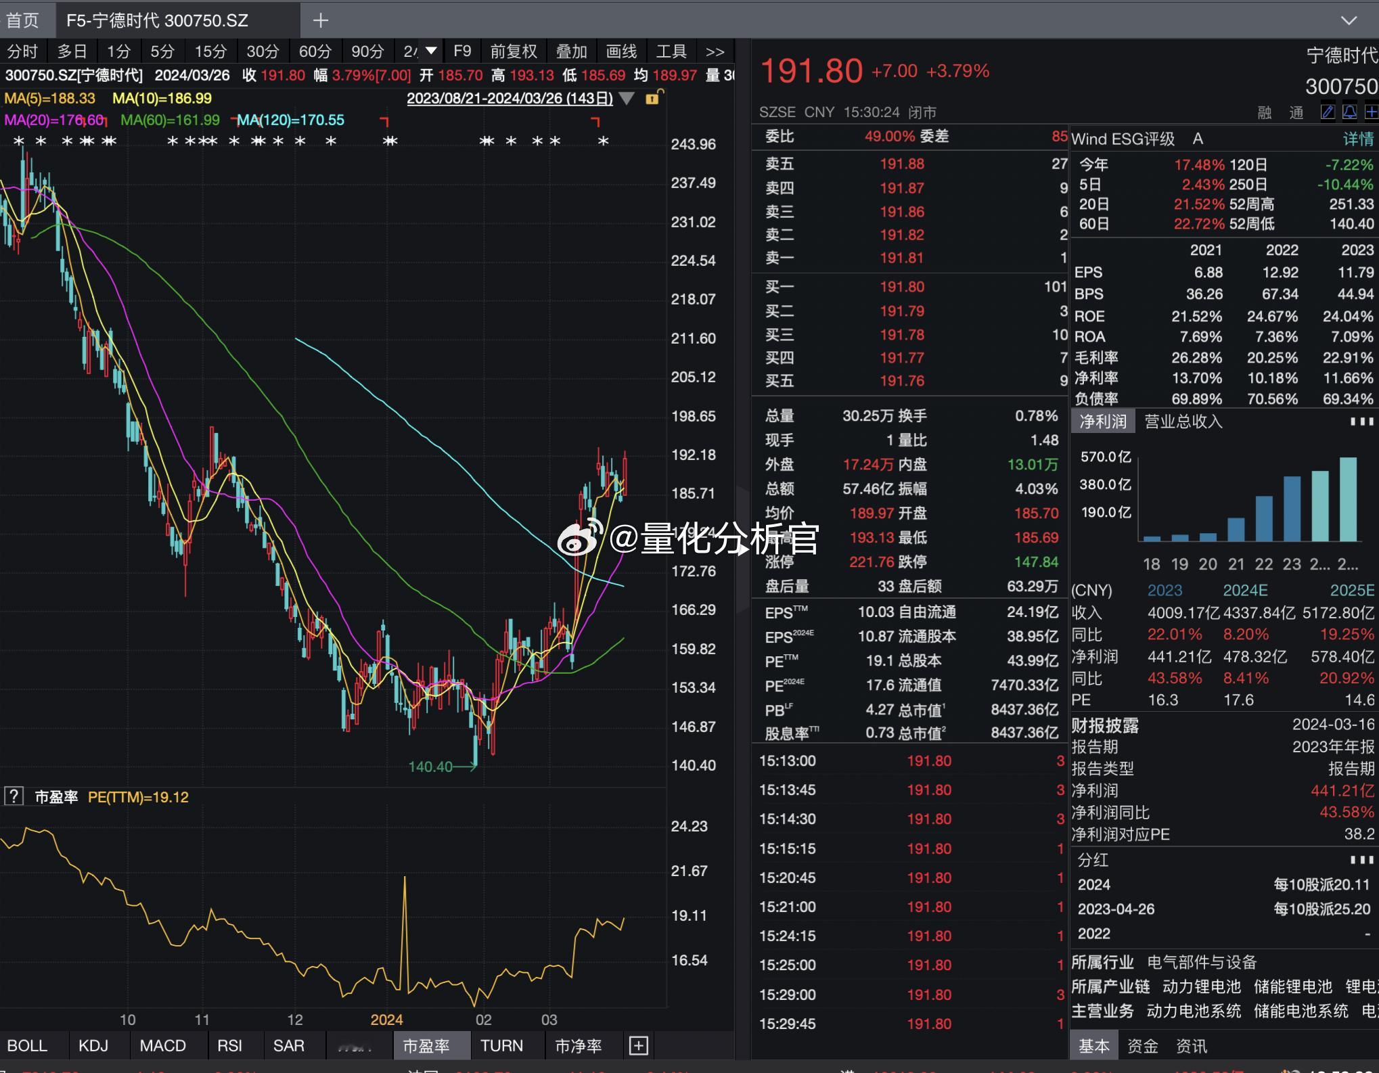1379x1073 pixels.
Task: Open the period dropdown arrow
Action: pos(431,51)
